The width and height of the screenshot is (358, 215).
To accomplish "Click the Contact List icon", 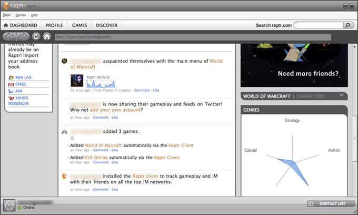I will [x=311, y=203].
